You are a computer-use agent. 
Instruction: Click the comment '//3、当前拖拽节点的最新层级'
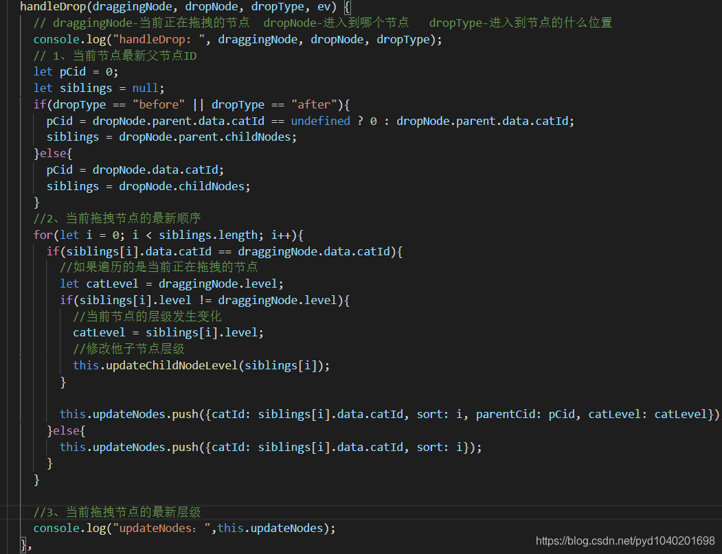click(x=117, y=512)
